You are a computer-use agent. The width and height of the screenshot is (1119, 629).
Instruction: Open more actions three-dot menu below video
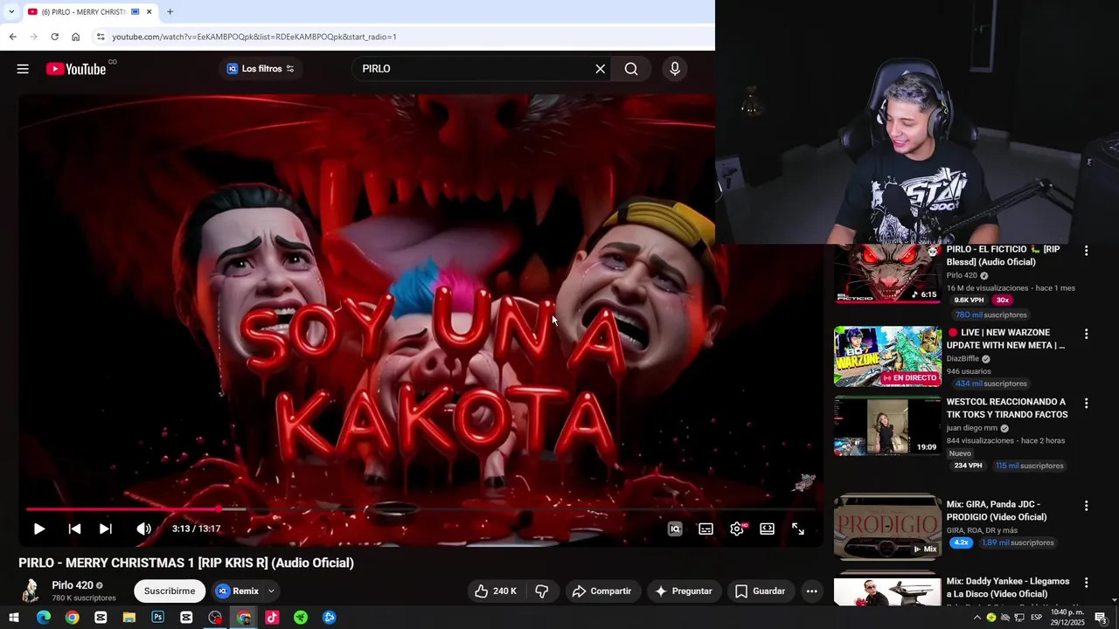click(811, 591)
